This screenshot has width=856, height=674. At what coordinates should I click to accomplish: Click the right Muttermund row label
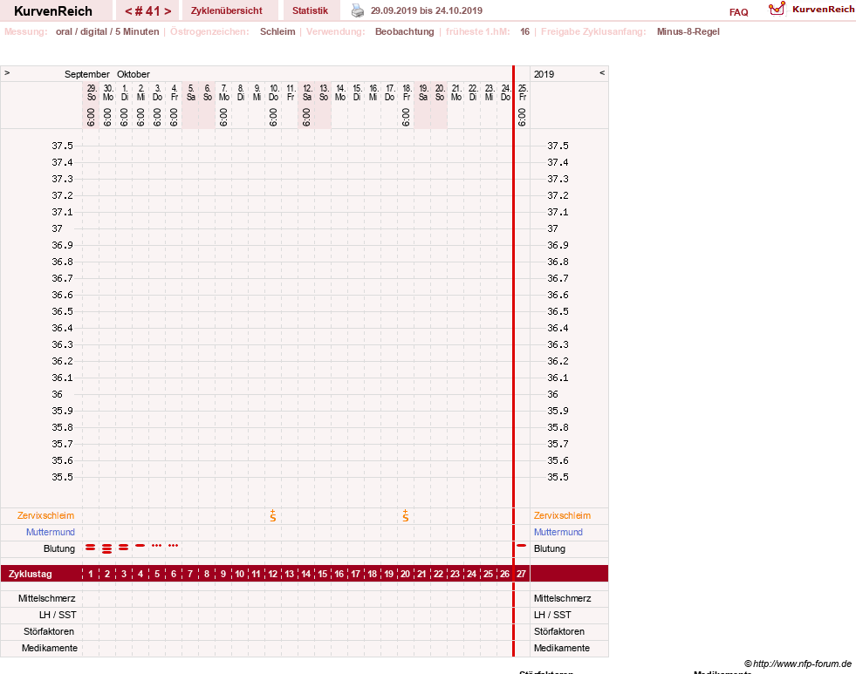pos(558,532)
